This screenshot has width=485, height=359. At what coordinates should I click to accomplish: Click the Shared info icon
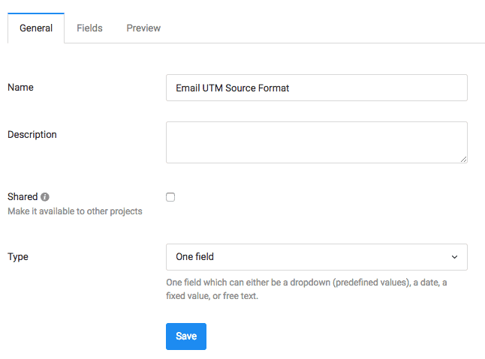45,197
